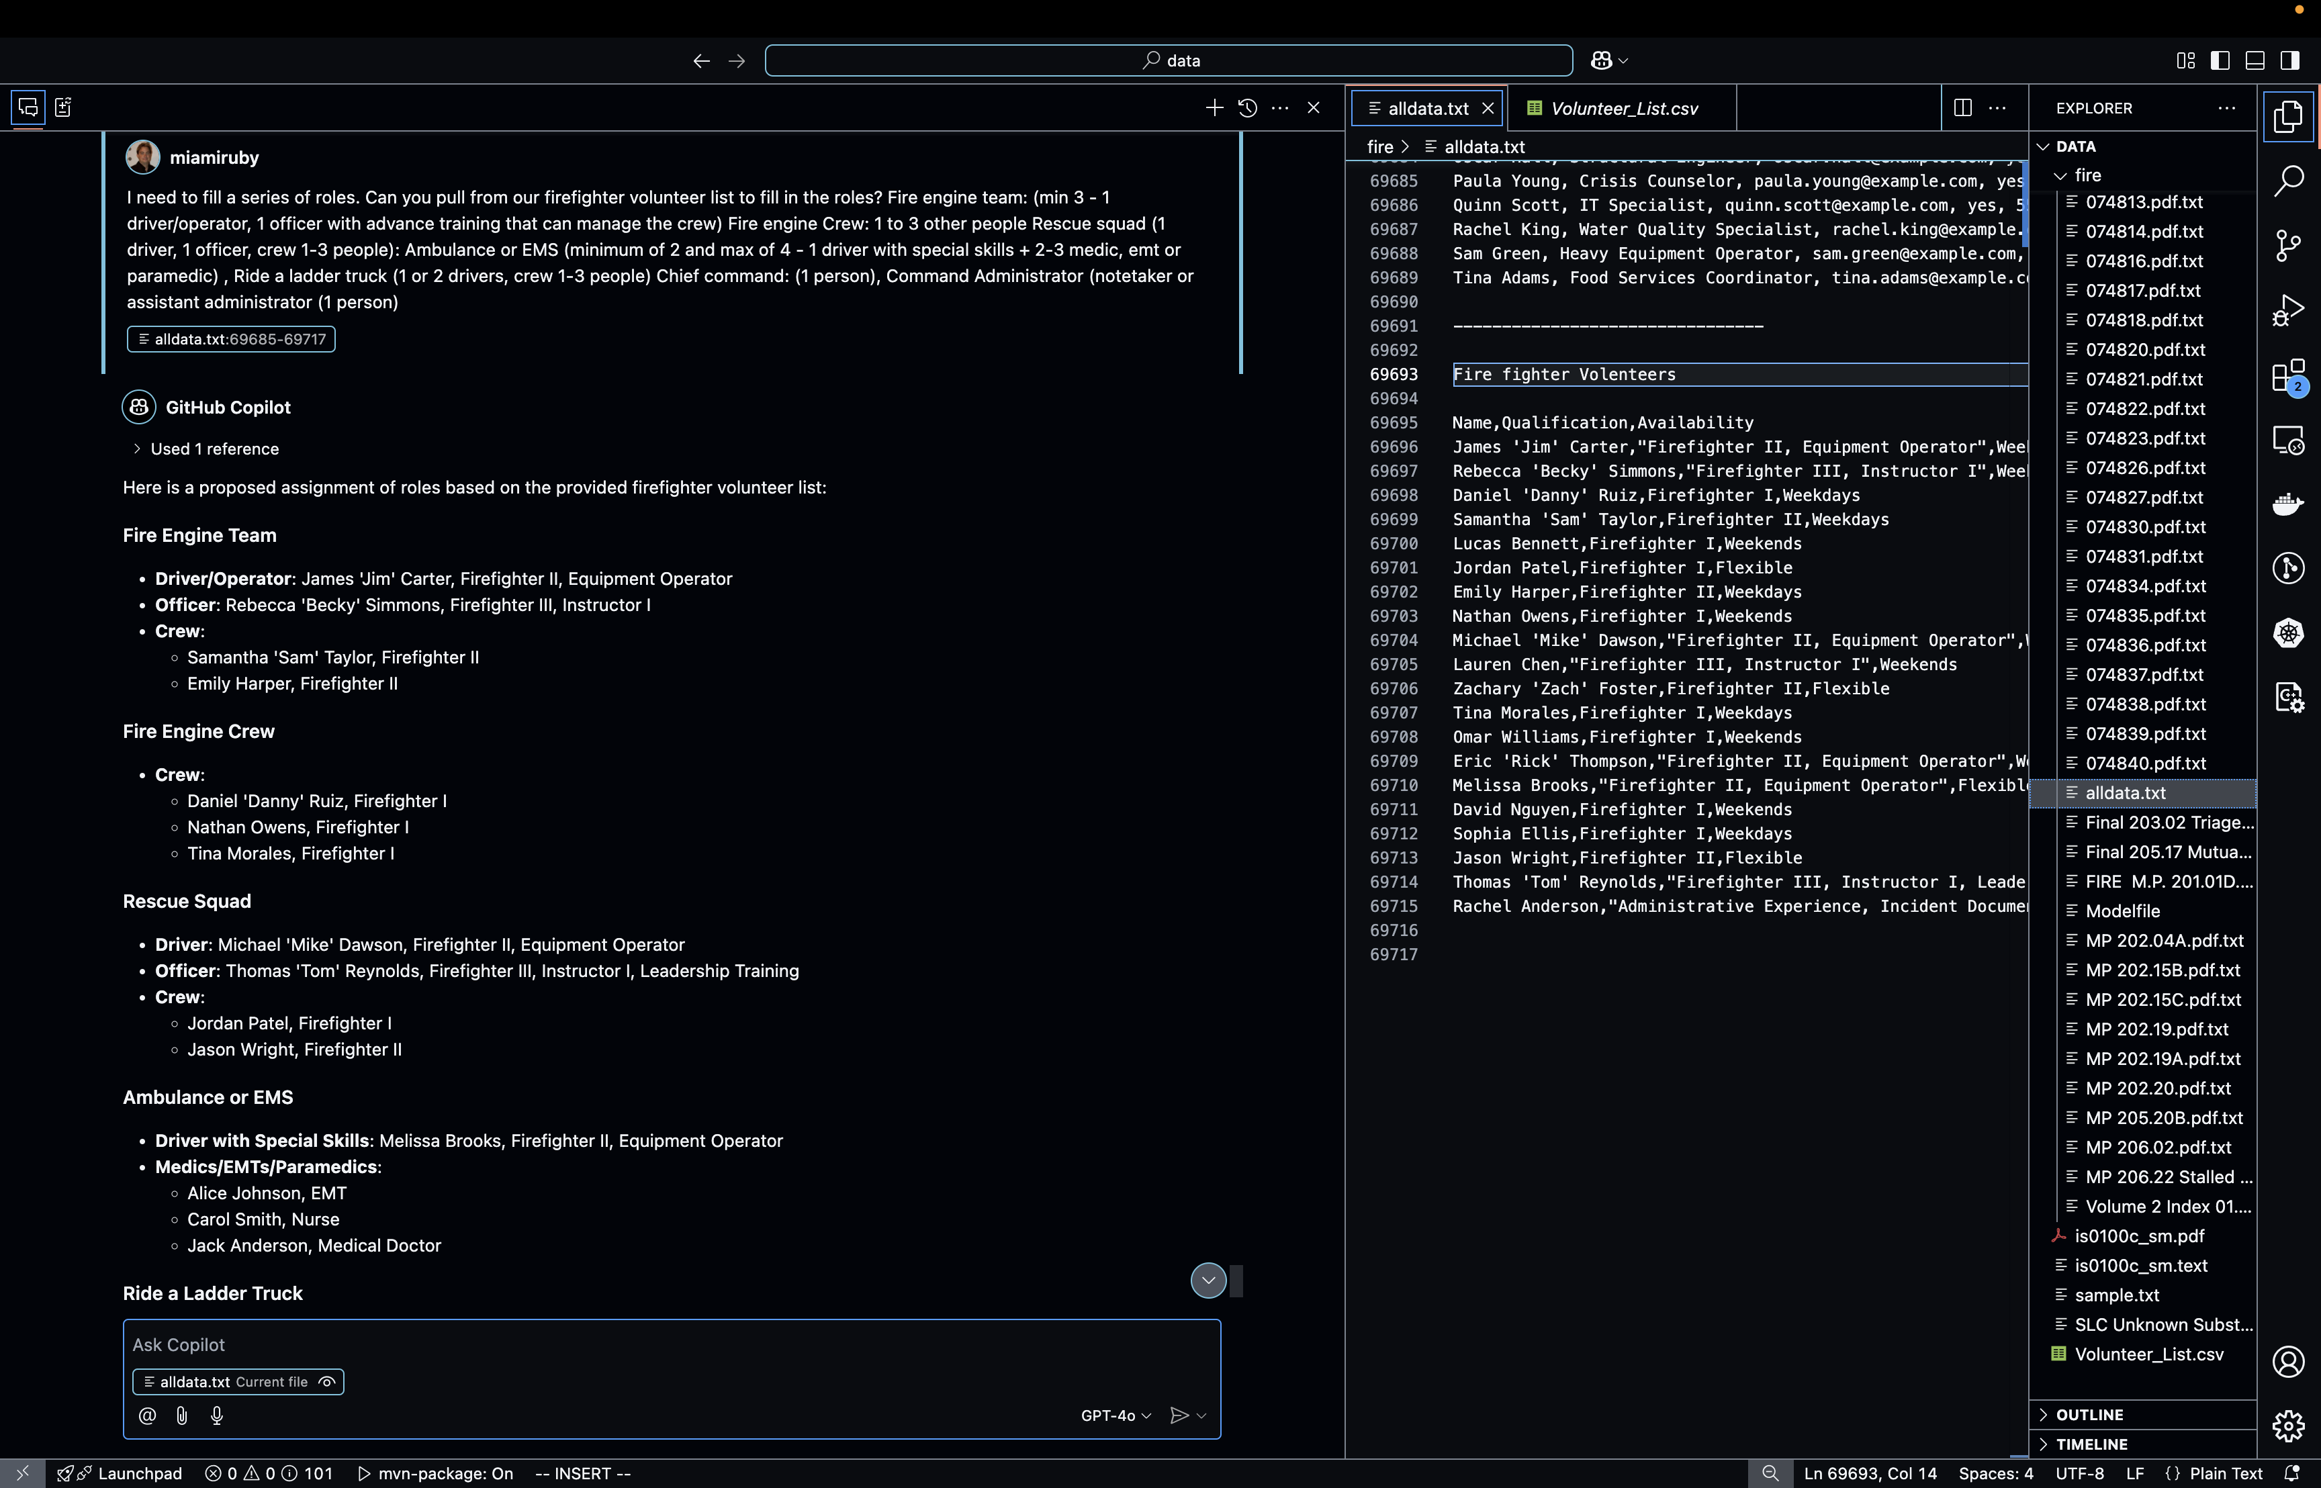Open Source Control view in activity bar

(x=2288, y=245)
